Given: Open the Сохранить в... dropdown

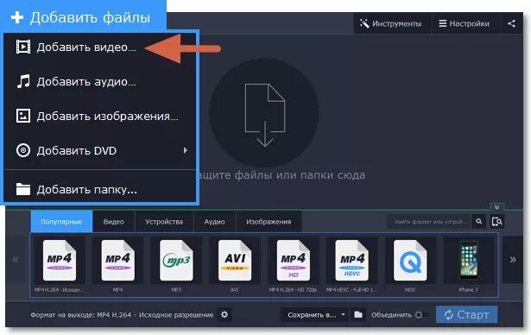Looking at the screenshot, I should pos(315,314).
